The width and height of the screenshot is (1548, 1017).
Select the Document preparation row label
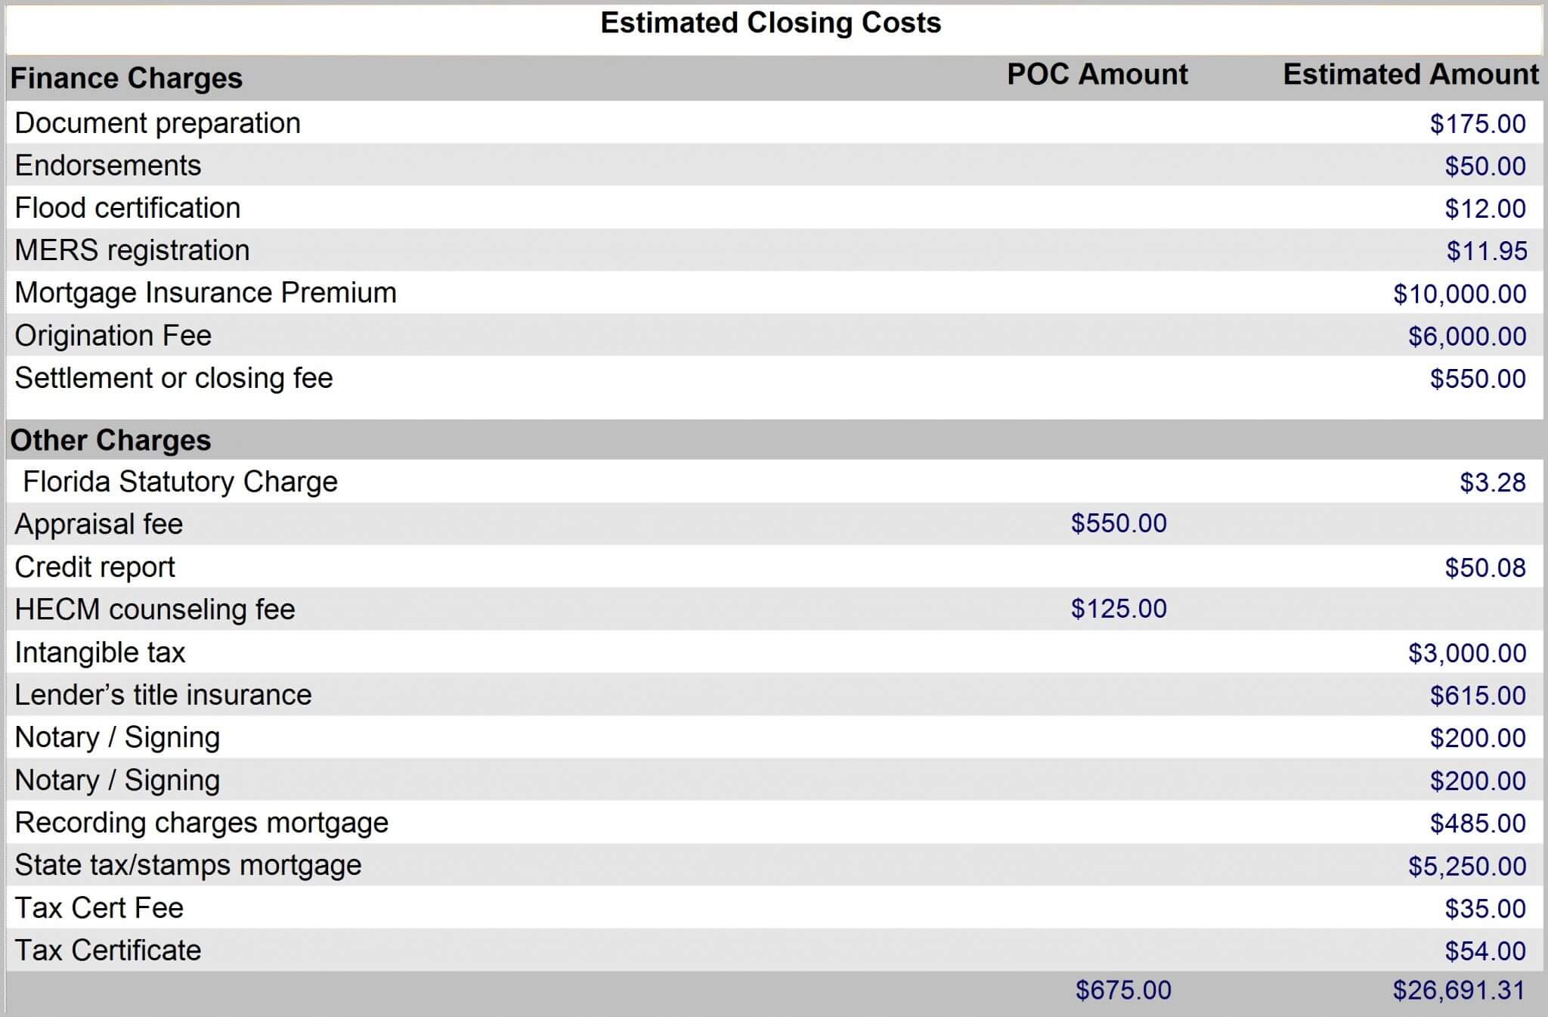tap(157, 123)
